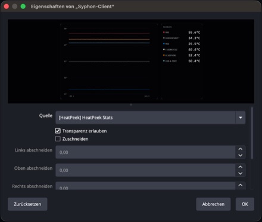Image resolution: width=262 pixels, height=222 pixels.
Task: Click the Quelle label
Action: 46,116
